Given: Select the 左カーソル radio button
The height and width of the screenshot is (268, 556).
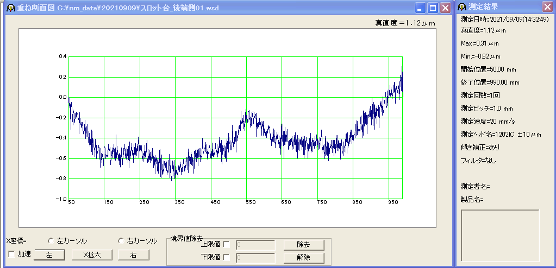Looking at the screenshot, I should [x=51, y=241].
